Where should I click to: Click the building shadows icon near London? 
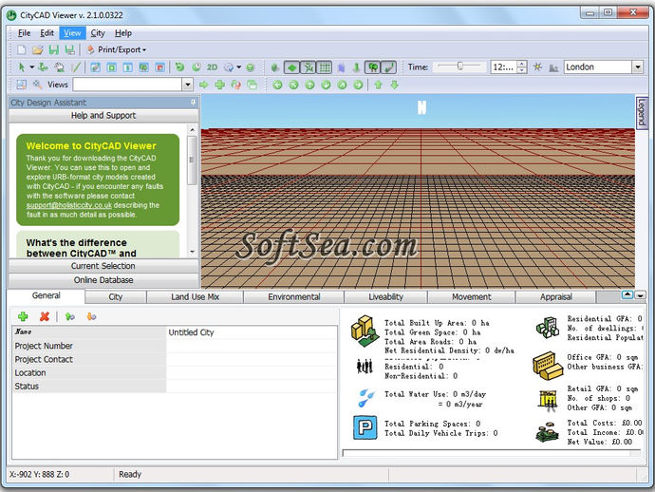click(553, 67)
